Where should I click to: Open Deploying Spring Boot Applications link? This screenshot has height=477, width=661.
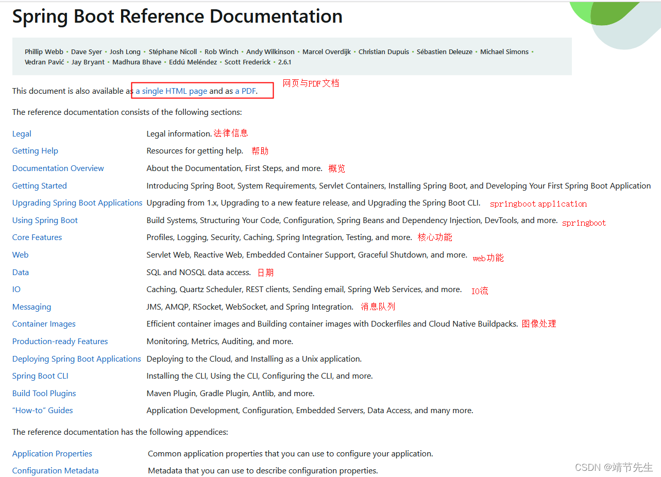(x=77, y=359)
